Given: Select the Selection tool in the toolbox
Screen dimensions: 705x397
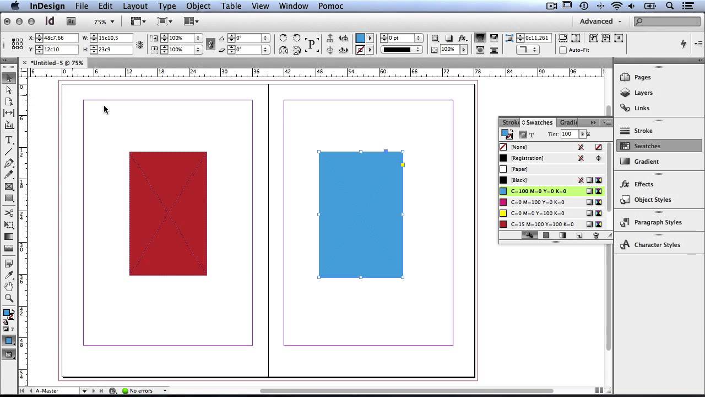Looking at the screenshot, I should pos(9,79).
